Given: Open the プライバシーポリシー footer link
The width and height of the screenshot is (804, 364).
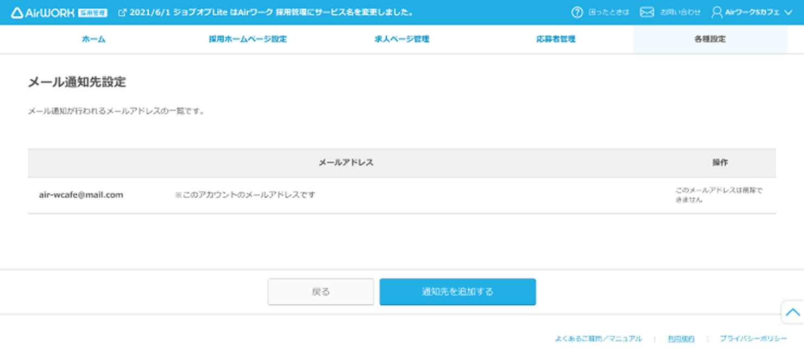Looking at the screenshot, I should tap(753, 338).
